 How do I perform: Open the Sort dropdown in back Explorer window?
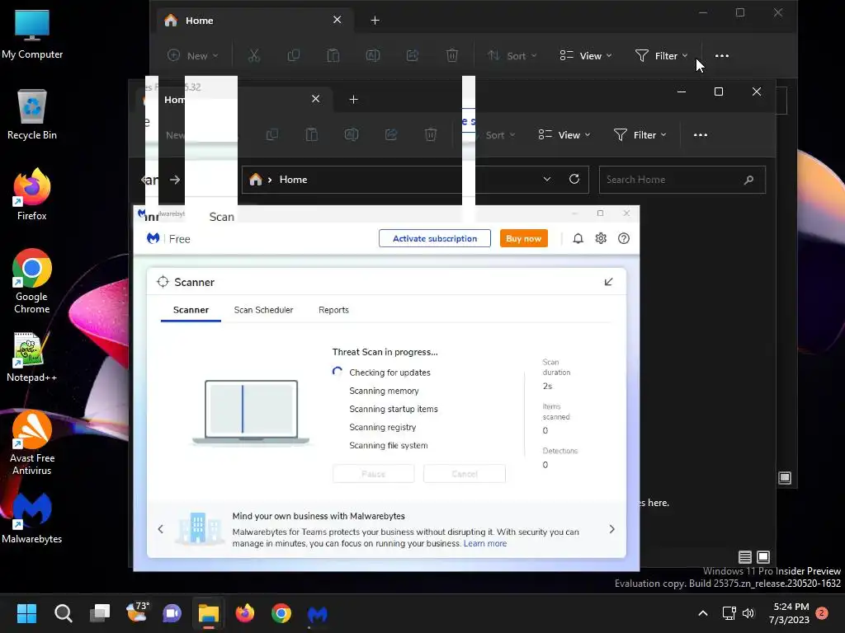(512, 55)
